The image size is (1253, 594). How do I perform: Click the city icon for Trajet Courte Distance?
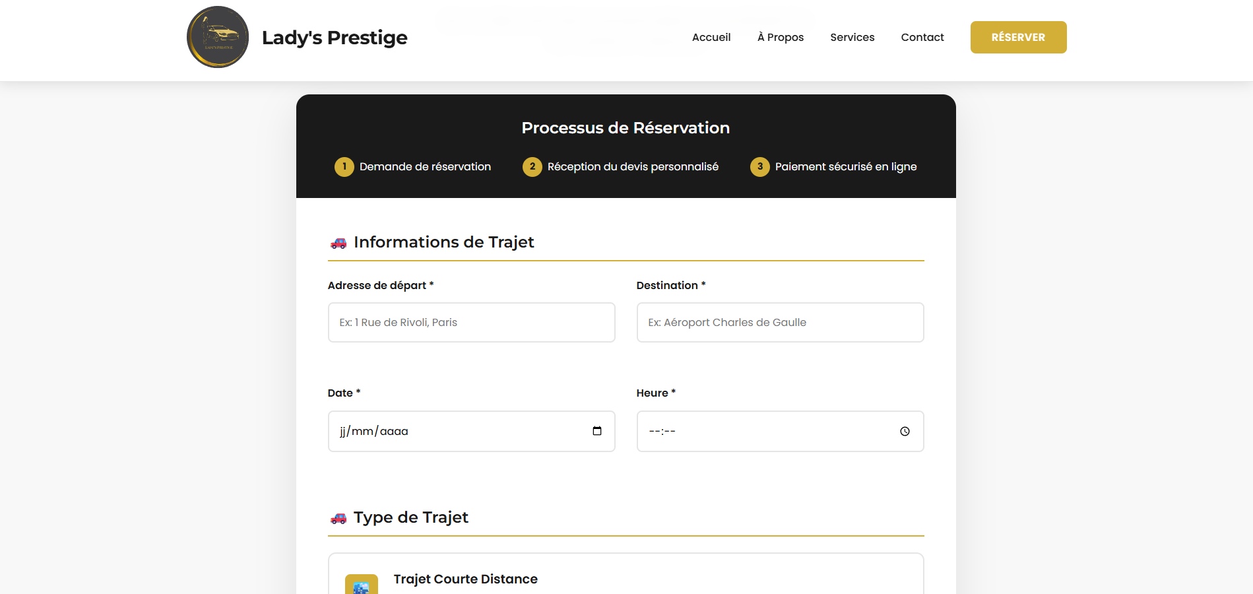coord(360,585)
